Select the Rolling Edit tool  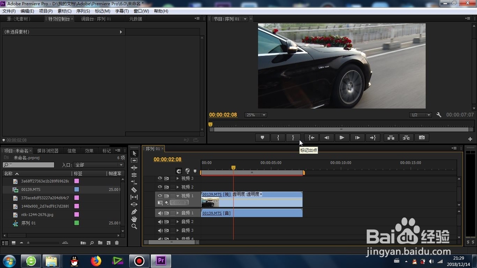134,175
